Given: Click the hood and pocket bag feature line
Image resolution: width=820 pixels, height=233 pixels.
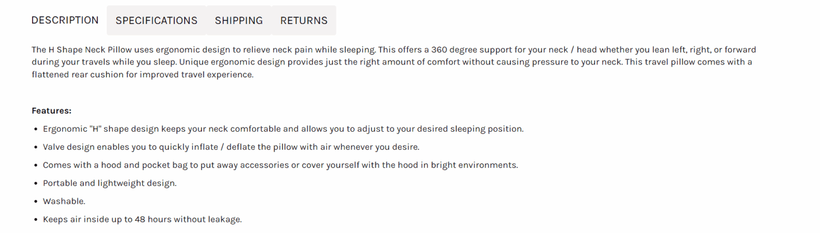Looking at the screenshot, I should 280,165.
